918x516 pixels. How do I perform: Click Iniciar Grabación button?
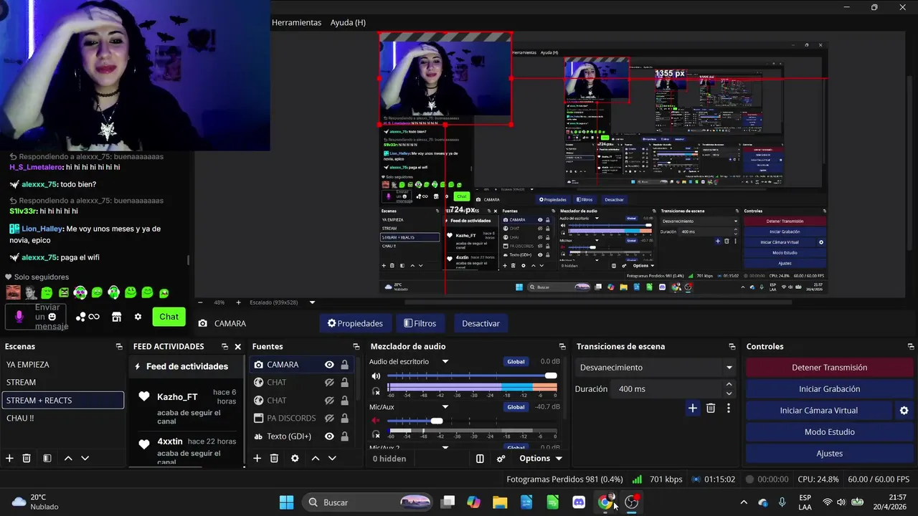[x=830, y=389]
